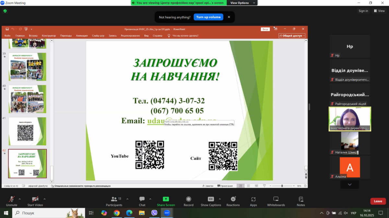Expand the View Options dropdown
The width and height of the screenshot is (389, 218).
coord(243,3)
